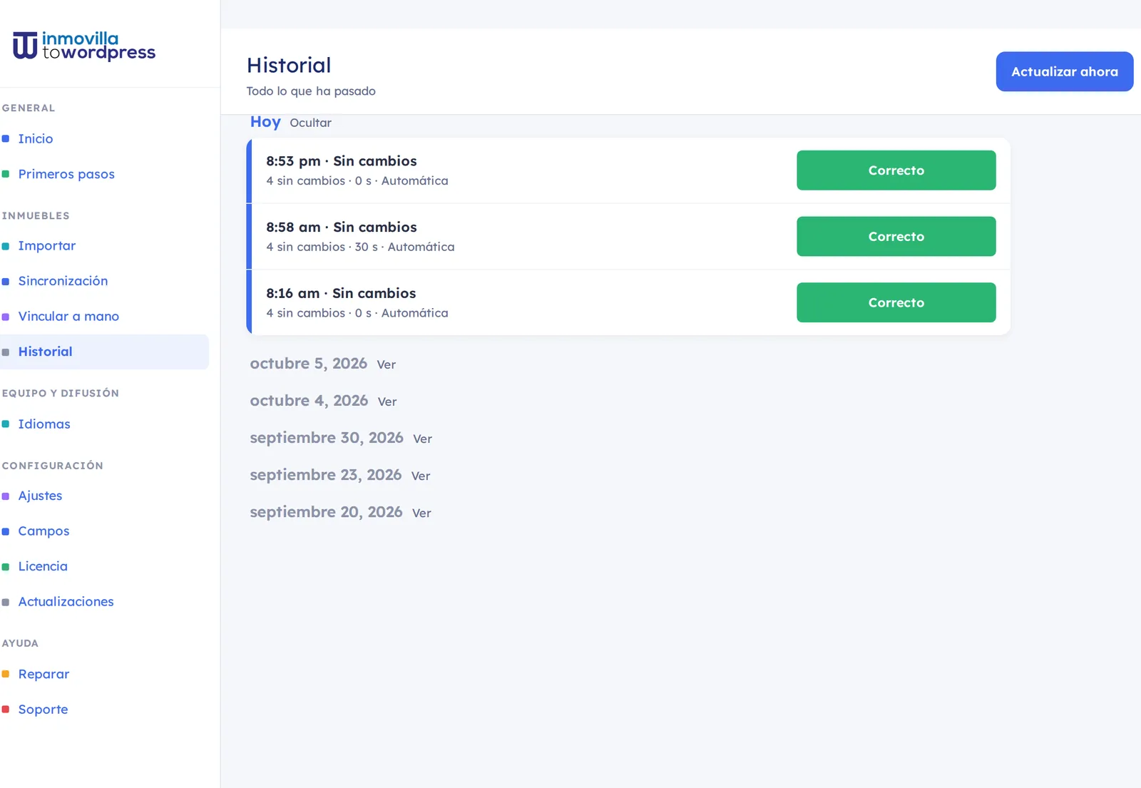Expand octubre 5, 2026 with Ver

coord(386,364)
